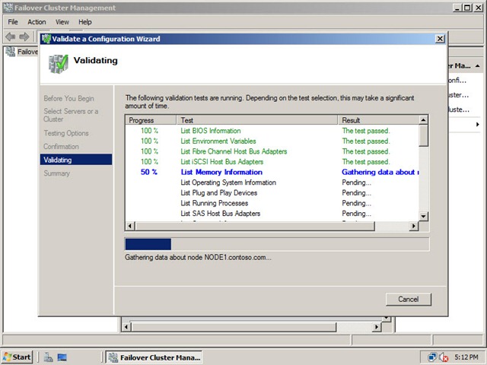Minimize the Failover Cluster Management window
Image resolution: width=487 pixels, height=365 pixels.
coord(457,8)
